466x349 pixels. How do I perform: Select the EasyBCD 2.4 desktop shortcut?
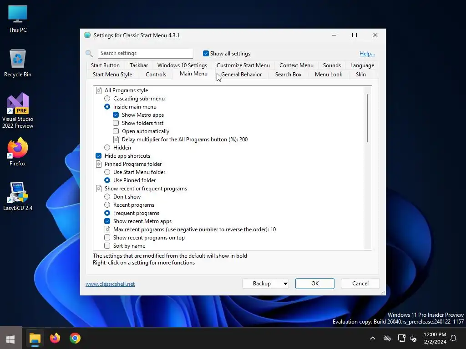pyautogui.click(x=18, y=196)
